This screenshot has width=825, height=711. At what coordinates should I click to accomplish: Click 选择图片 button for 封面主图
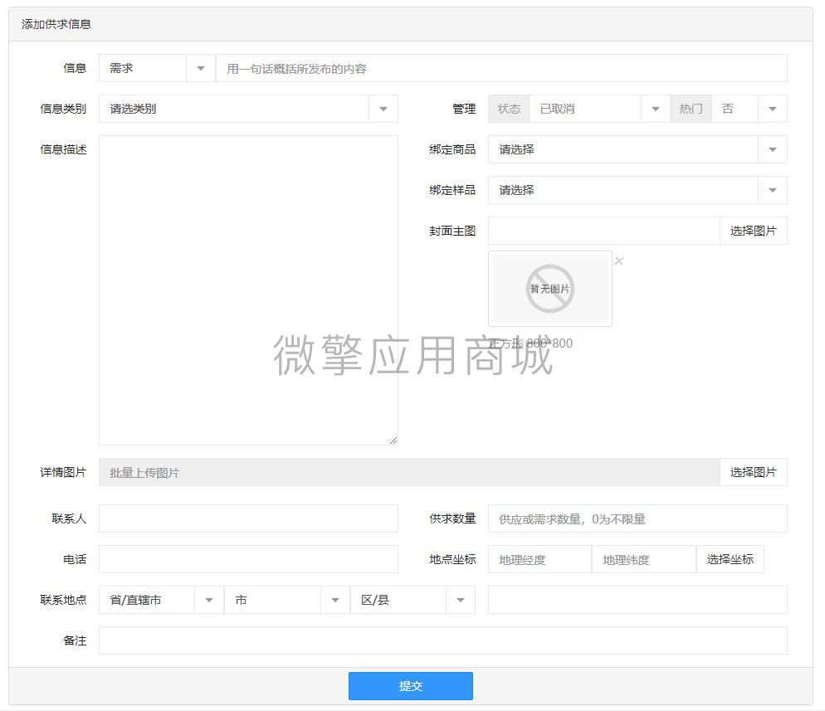(754, 231)
